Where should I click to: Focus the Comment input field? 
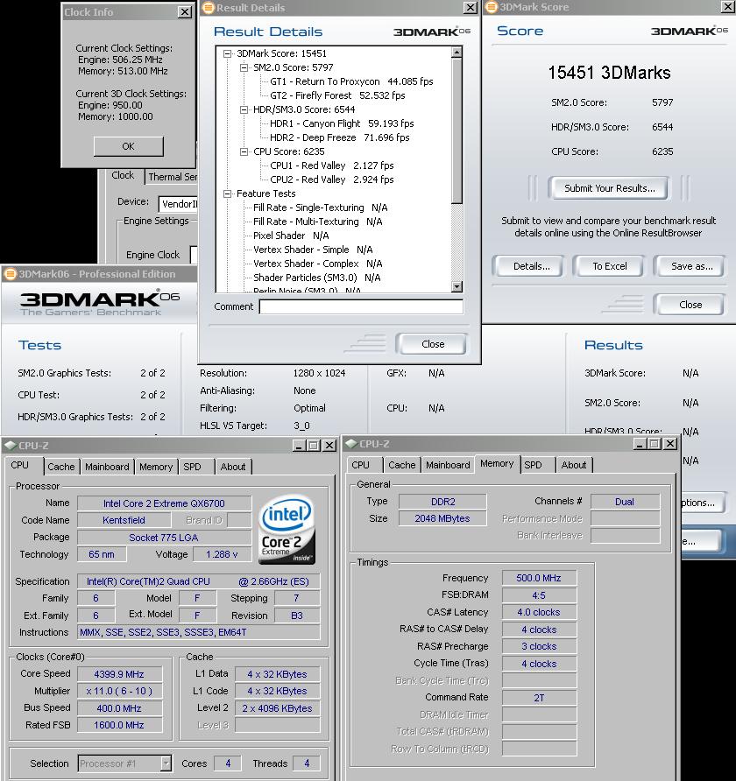click(x=361, y=306)
